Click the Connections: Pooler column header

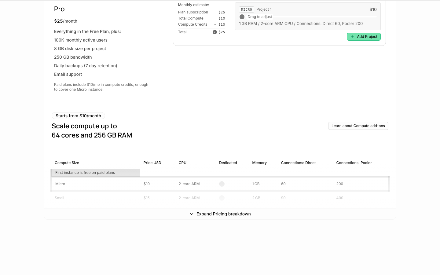[354, 163]
